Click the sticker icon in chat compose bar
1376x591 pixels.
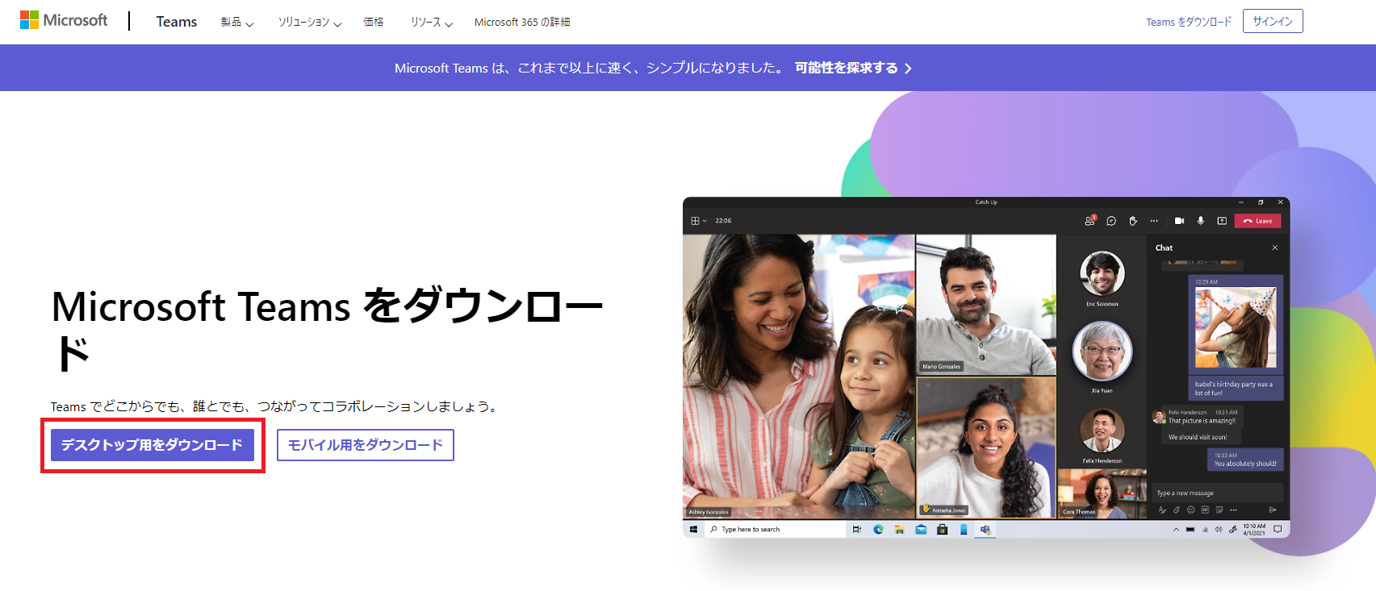pyautogui.click(x=1219, y=510)
